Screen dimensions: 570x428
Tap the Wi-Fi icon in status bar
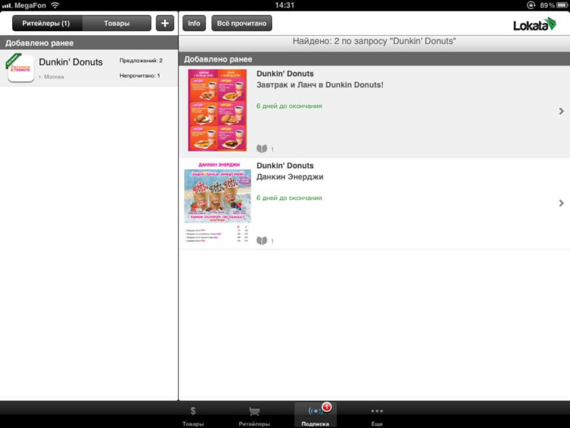tap(55, 5)
